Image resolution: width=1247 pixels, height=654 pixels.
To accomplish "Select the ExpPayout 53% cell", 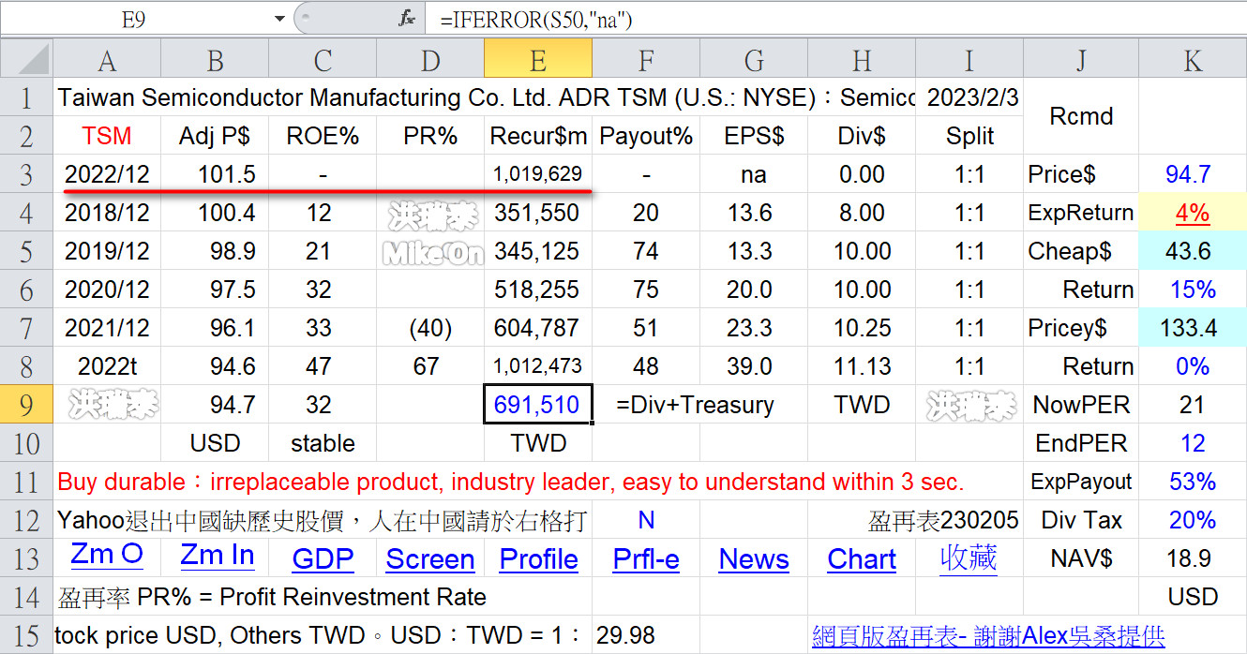I will [1193, 482].
